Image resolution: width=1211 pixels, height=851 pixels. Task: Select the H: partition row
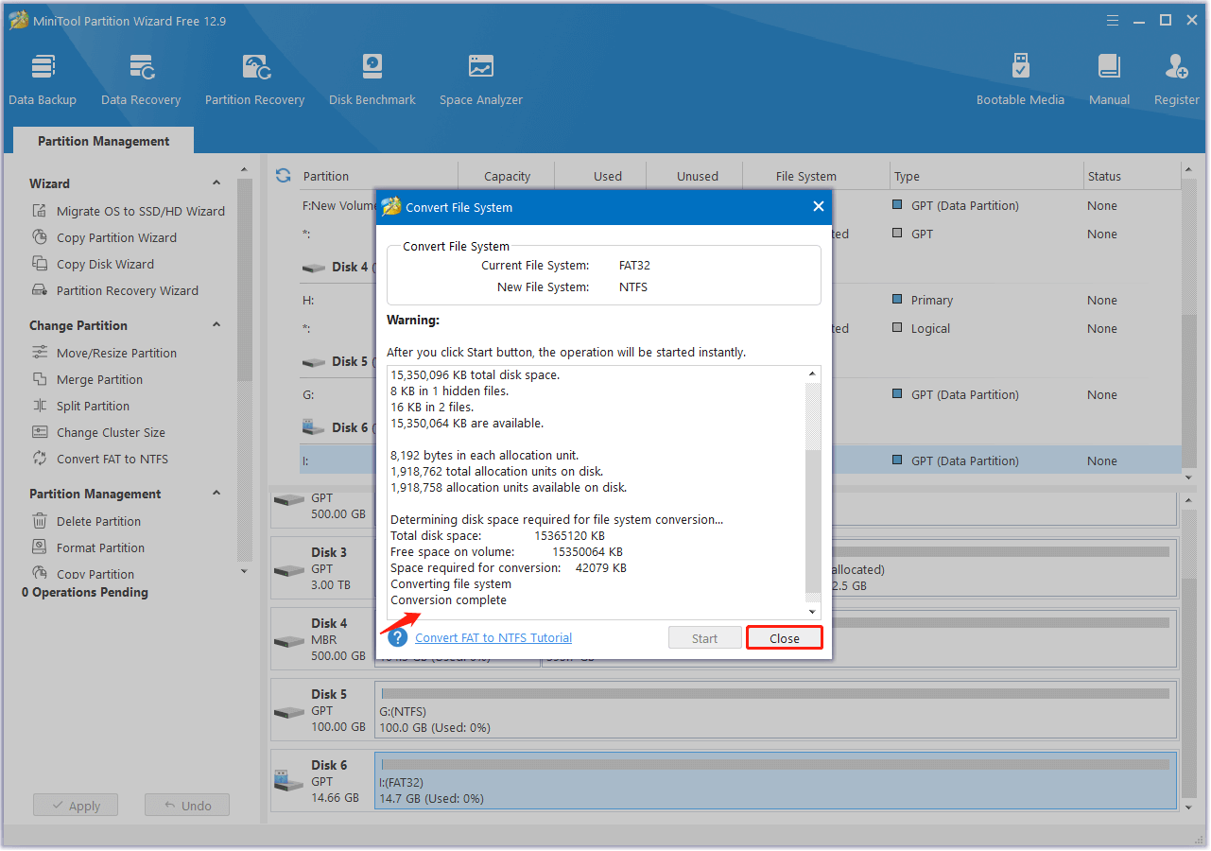[x=740, y=300]
